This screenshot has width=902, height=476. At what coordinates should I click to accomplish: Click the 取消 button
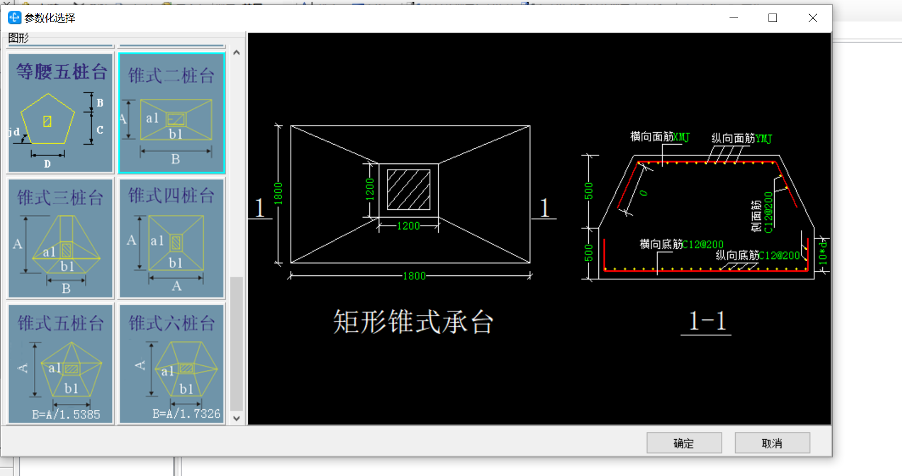point(772,443)
